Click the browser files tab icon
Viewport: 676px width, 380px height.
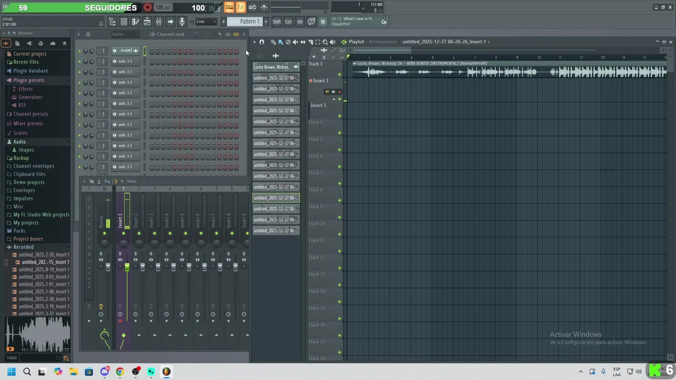pyautogui.click(x=17, y=43)
